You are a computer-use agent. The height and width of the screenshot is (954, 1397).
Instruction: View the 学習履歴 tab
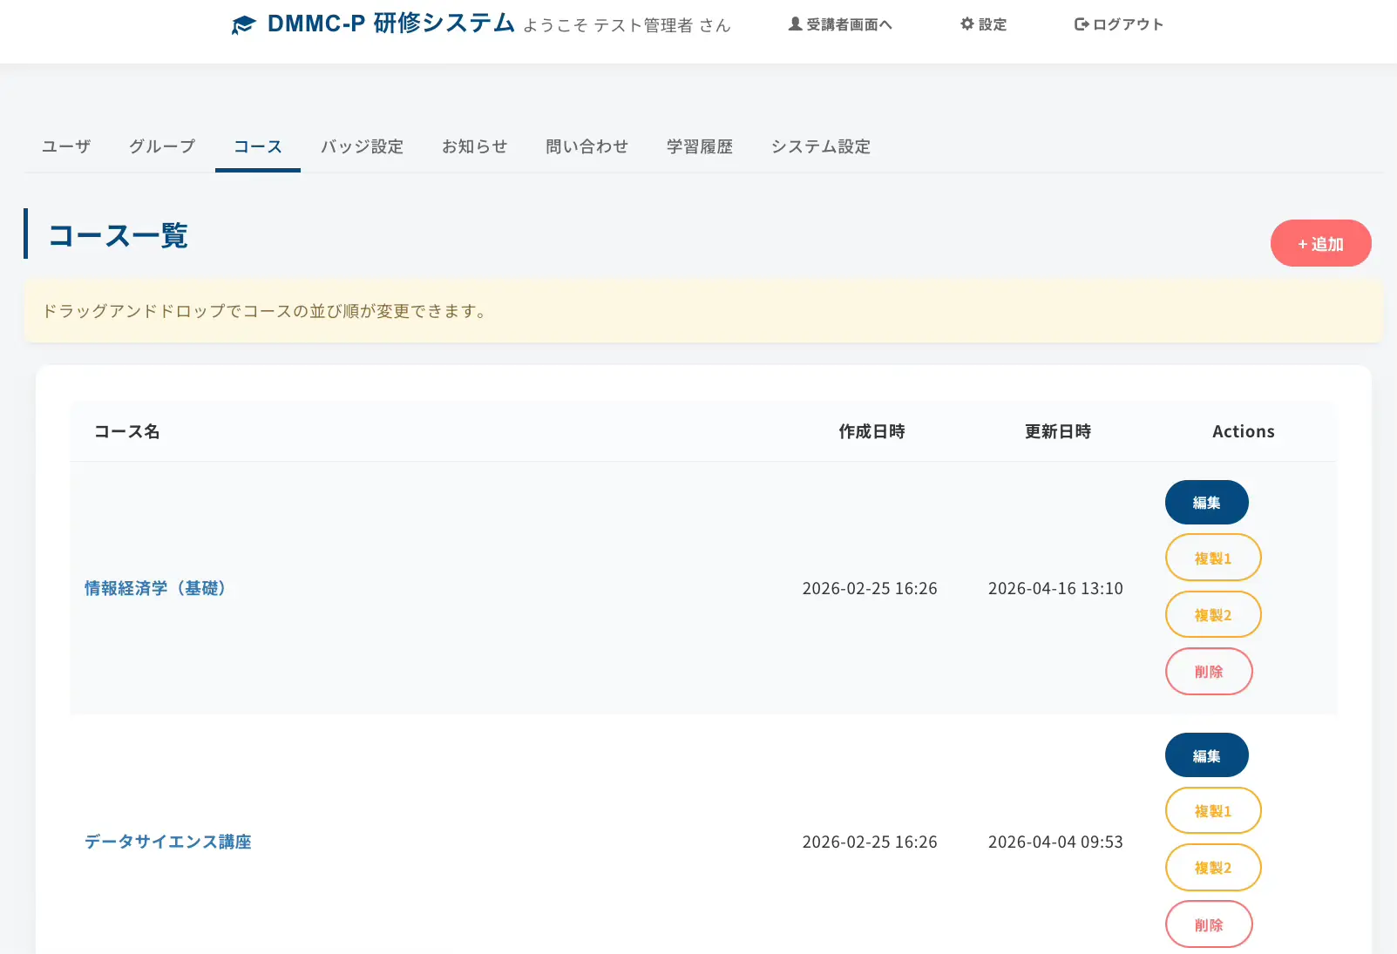699,146
